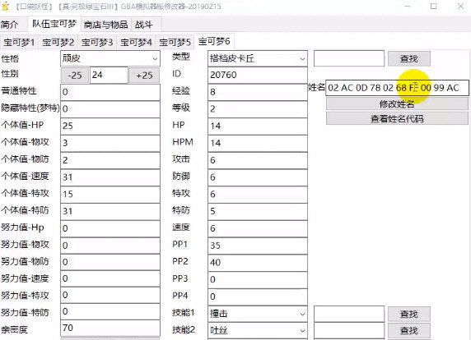This screenshot has height=340, width=471.
Task: Open the 战斗 tab
Action: point(144,25)
